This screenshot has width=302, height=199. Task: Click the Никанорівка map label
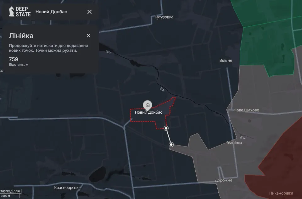point(281,193)
